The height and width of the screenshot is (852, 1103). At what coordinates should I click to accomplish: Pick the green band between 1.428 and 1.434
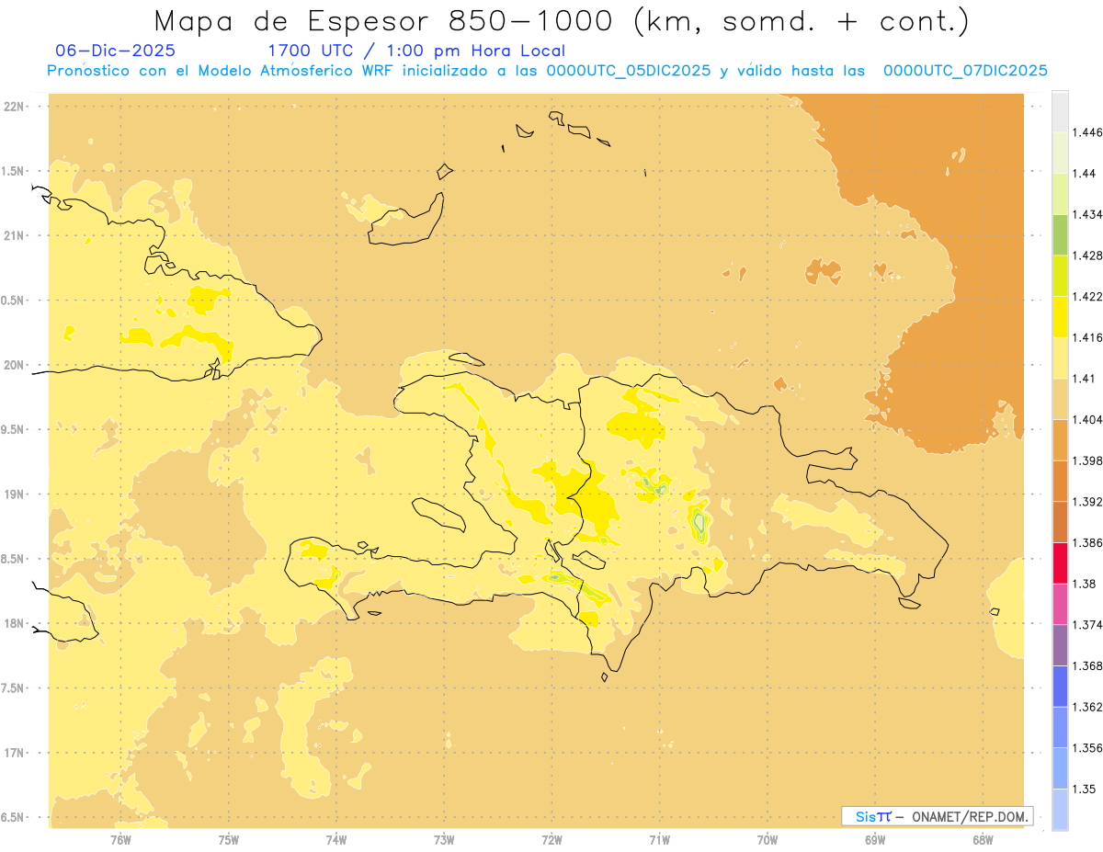pos(1060,234)
